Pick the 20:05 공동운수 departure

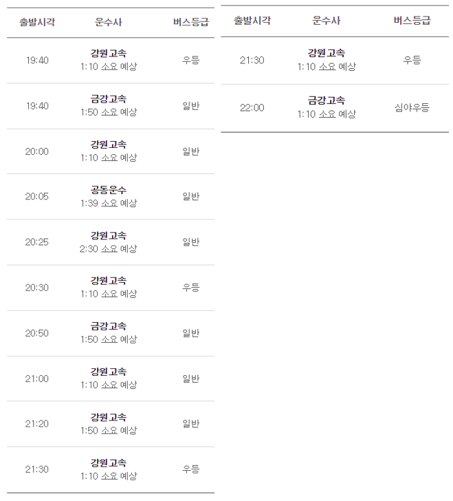tap(111, 197)
